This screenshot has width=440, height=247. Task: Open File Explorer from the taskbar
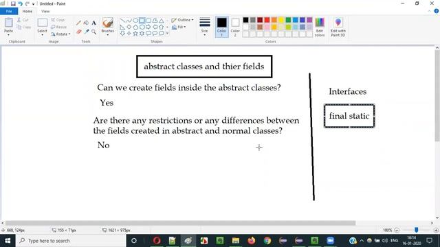click(x=235, y=241)
